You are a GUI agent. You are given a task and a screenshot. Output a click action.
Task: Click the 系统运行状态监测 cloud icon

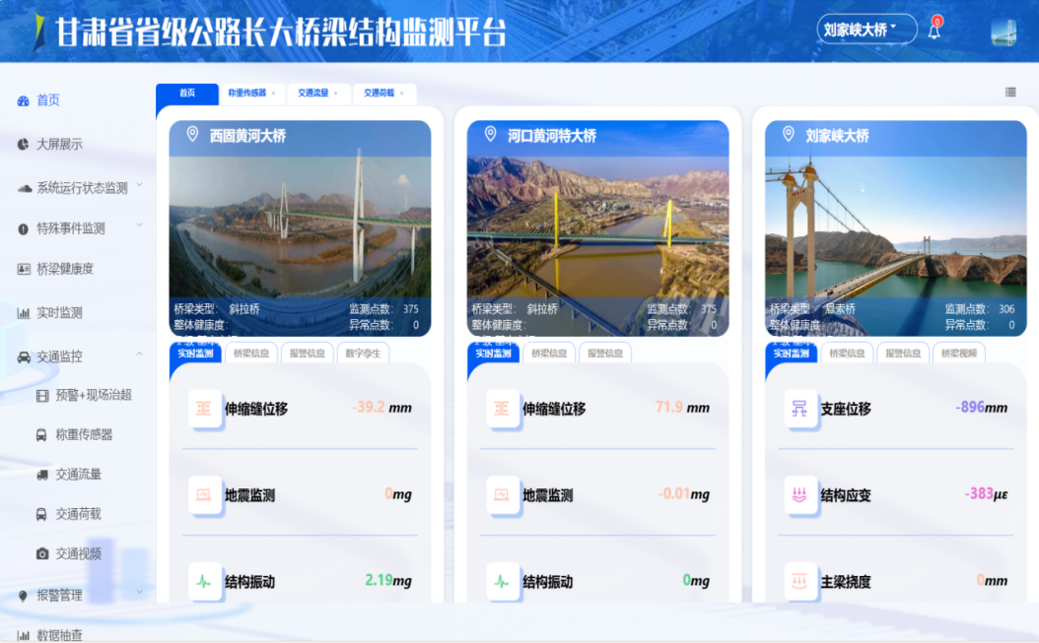pyautogui.click(x=25, y=189)
